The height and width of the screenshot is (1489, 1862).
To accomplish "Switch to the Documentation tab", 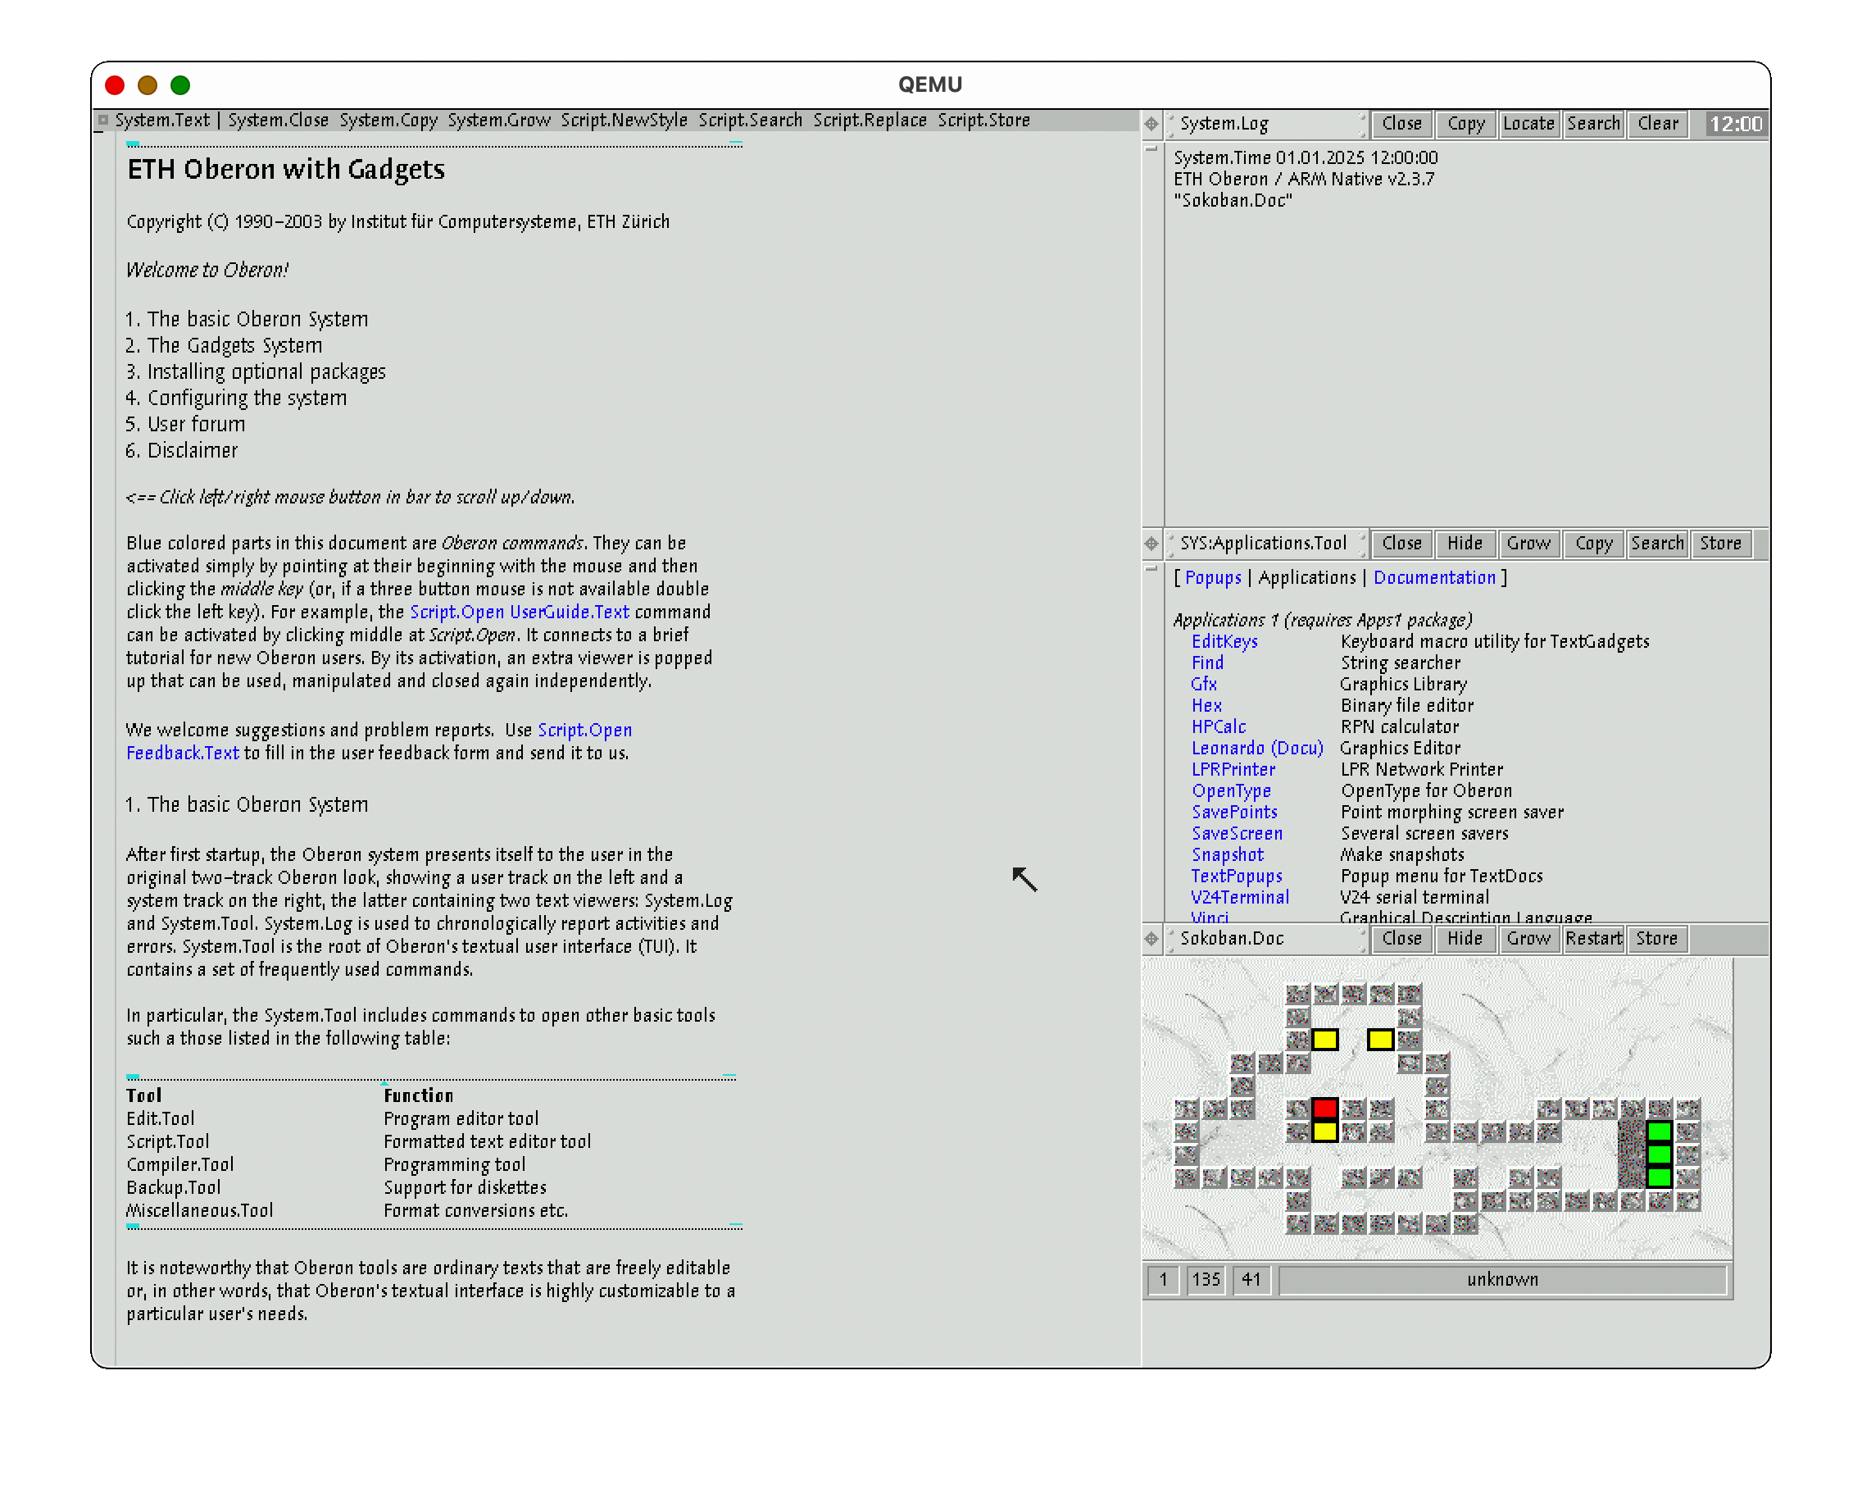I will pyautogui.click(x=1433, y=577).
